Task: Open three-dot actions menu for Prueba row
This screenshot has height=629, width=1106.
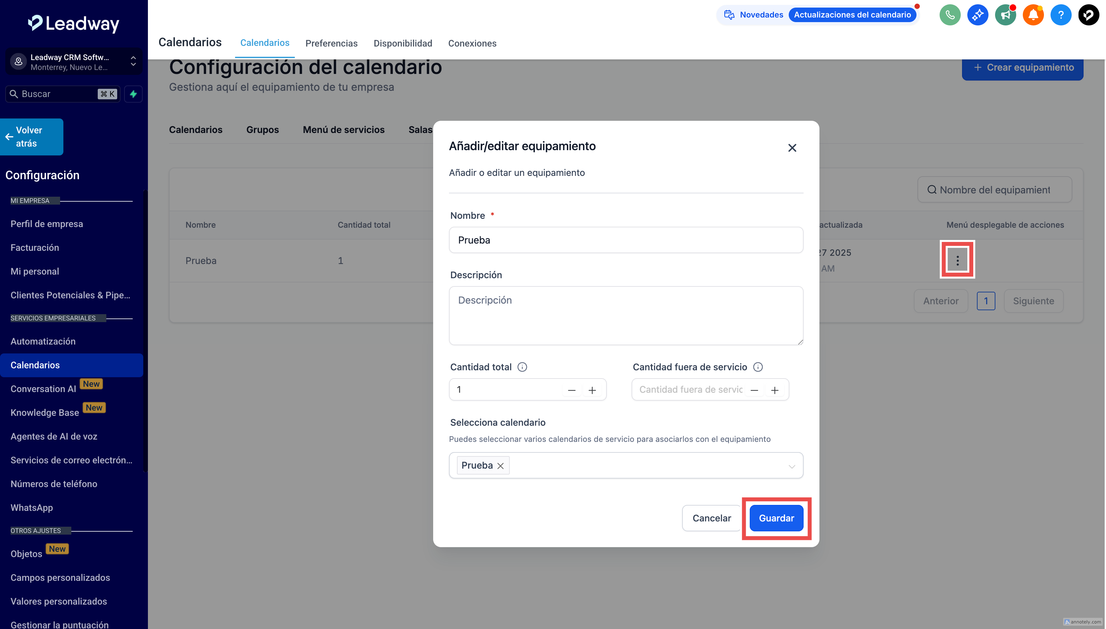Action: [957, 260]
